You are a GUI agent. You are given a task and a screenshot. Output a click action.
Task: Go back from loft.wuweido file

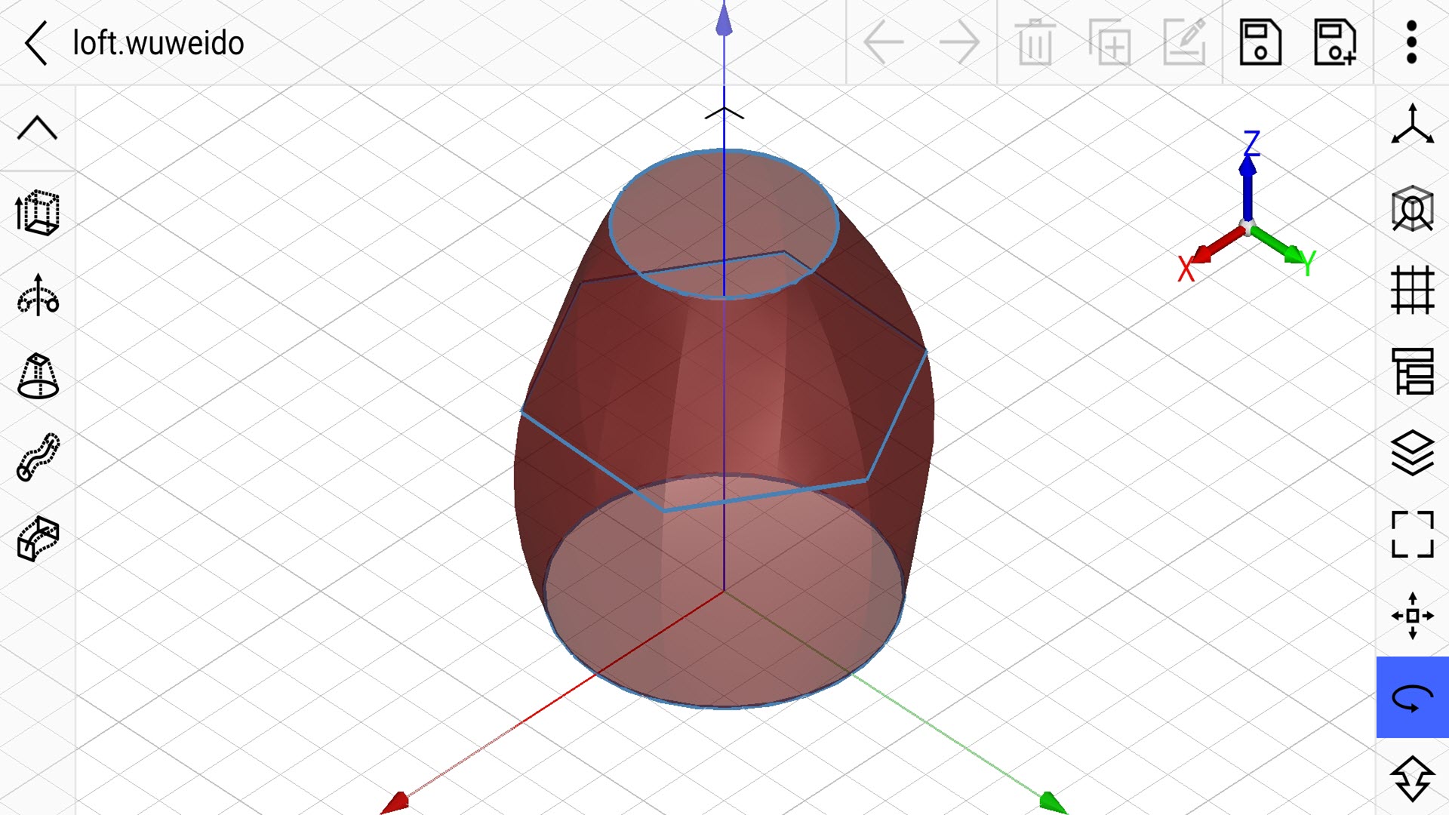(x=36, y=43)
